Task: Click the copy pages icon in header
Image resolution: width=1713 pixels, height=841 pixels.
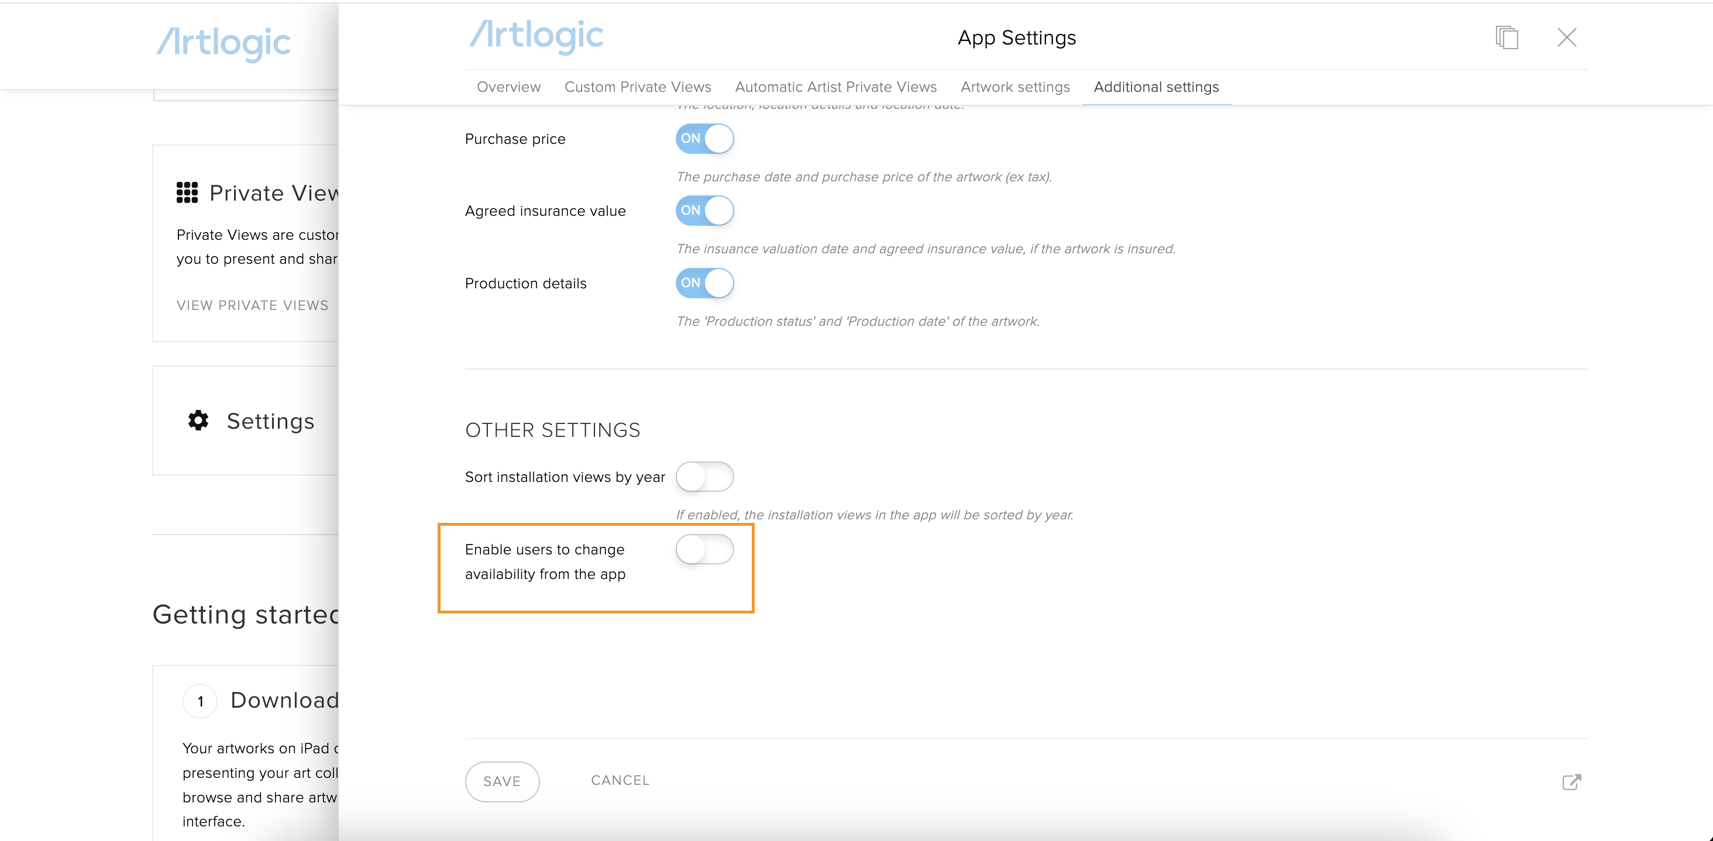Action: point(1507,37)
